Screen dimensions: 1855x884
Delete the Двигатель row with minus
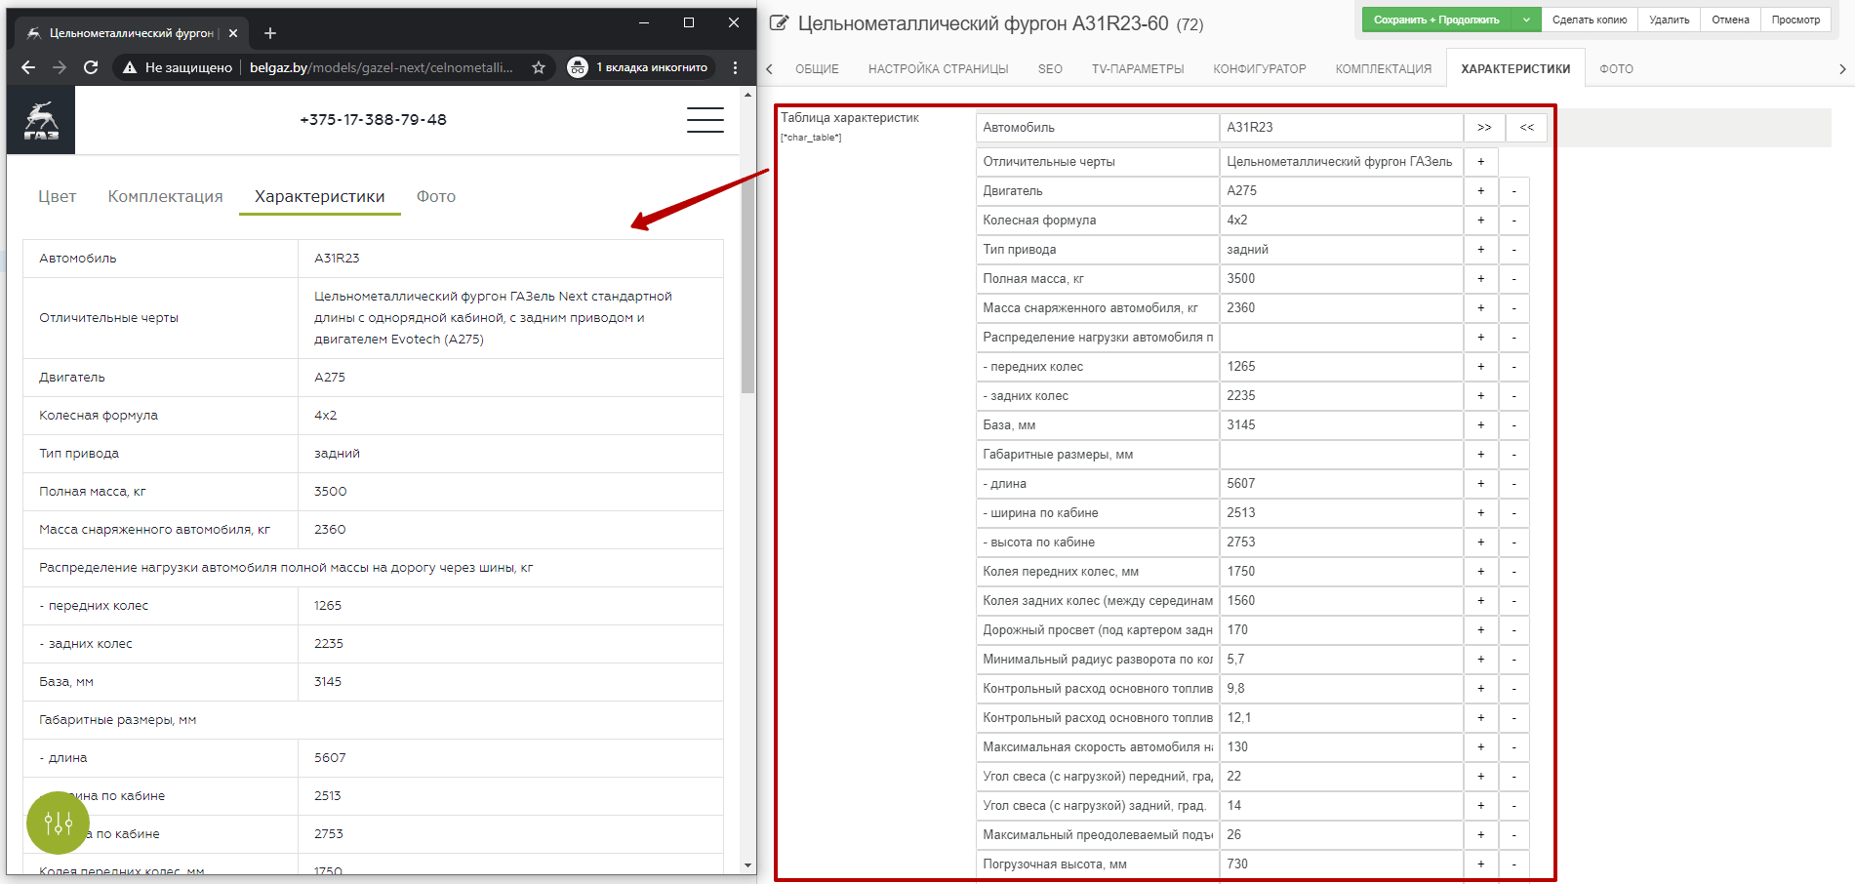tap(1513, 191)
